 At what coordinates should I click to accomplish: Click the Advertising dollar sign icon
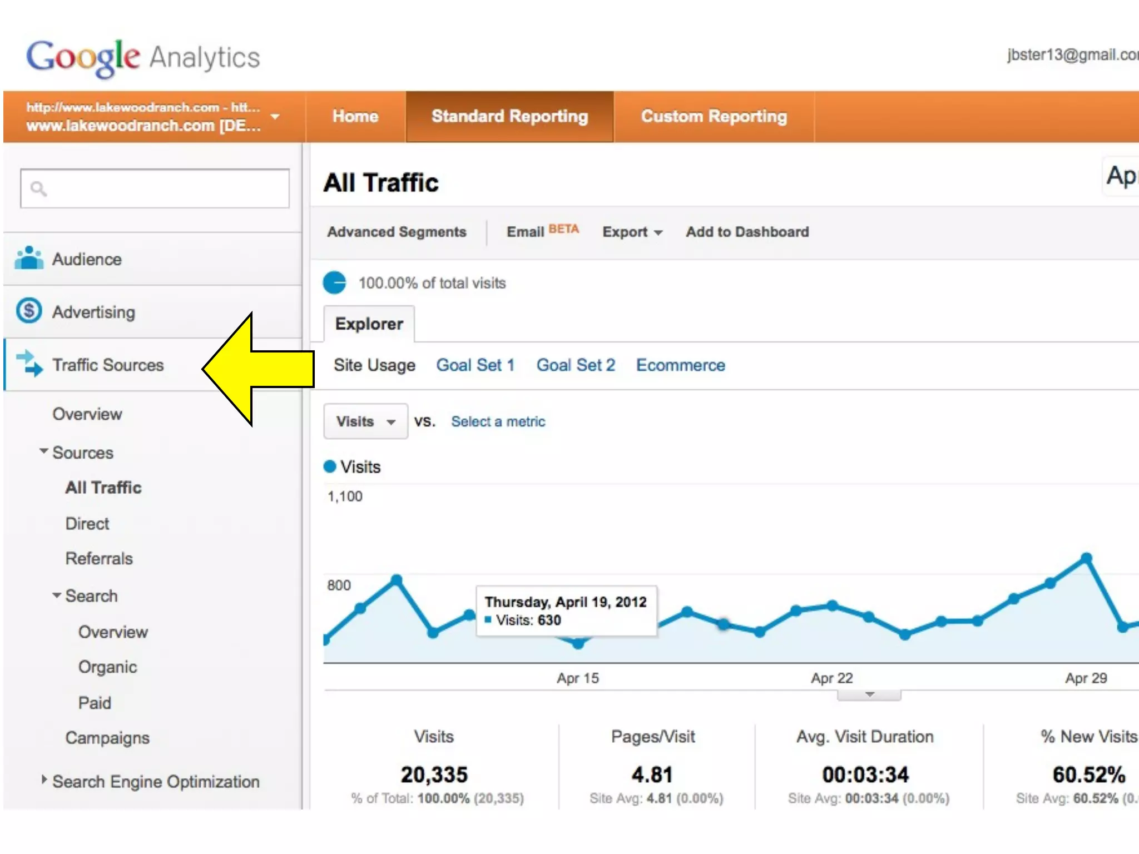tap(29, 311)
